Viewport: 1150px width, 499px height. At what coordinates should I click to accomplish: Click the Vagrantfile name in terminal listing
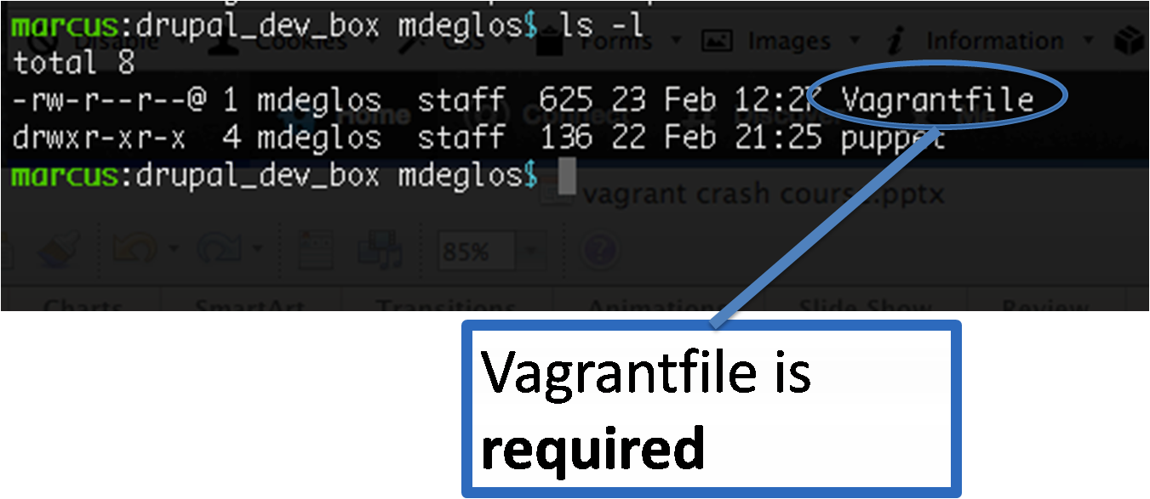937,101
